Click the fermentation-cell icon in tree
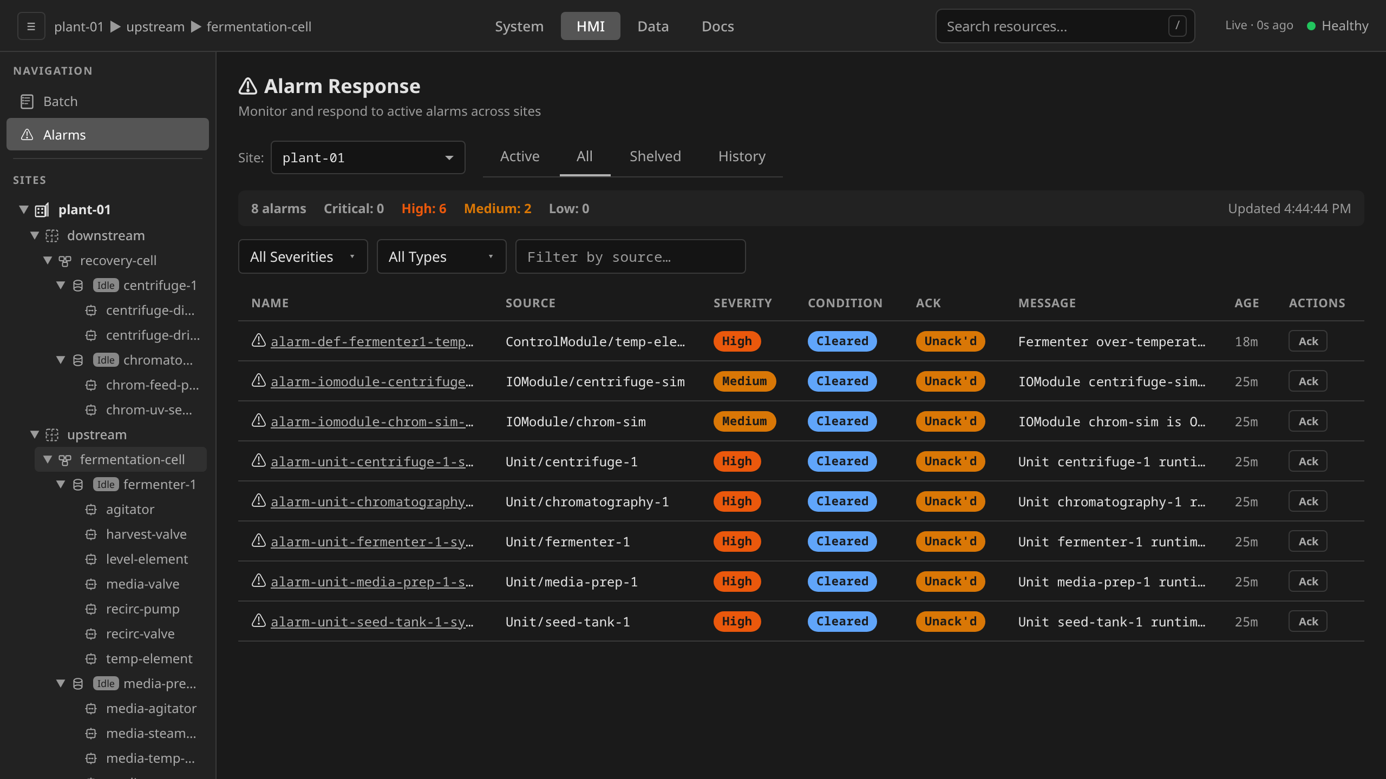 [65, 459]
